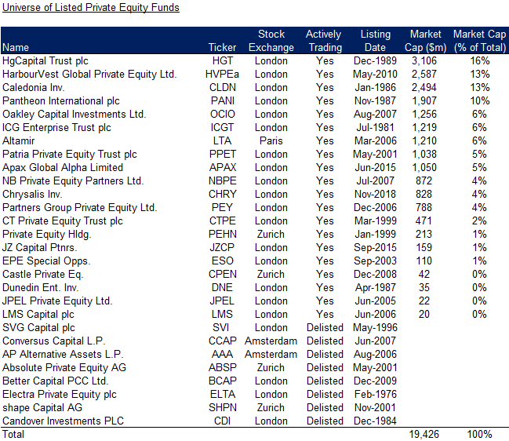The height and width of the screenshot is (441, 509).
Task: Click the 'PANI' ticker cell
Action: 223,101
